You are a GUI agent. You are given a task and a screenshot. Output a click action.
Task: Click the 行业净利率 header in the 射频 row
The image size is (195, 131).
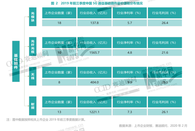pyautogui.click(x=130, y=102)
